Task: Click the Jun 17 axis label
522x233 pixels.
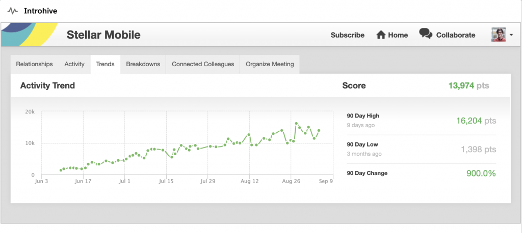Action: [83, 182]
